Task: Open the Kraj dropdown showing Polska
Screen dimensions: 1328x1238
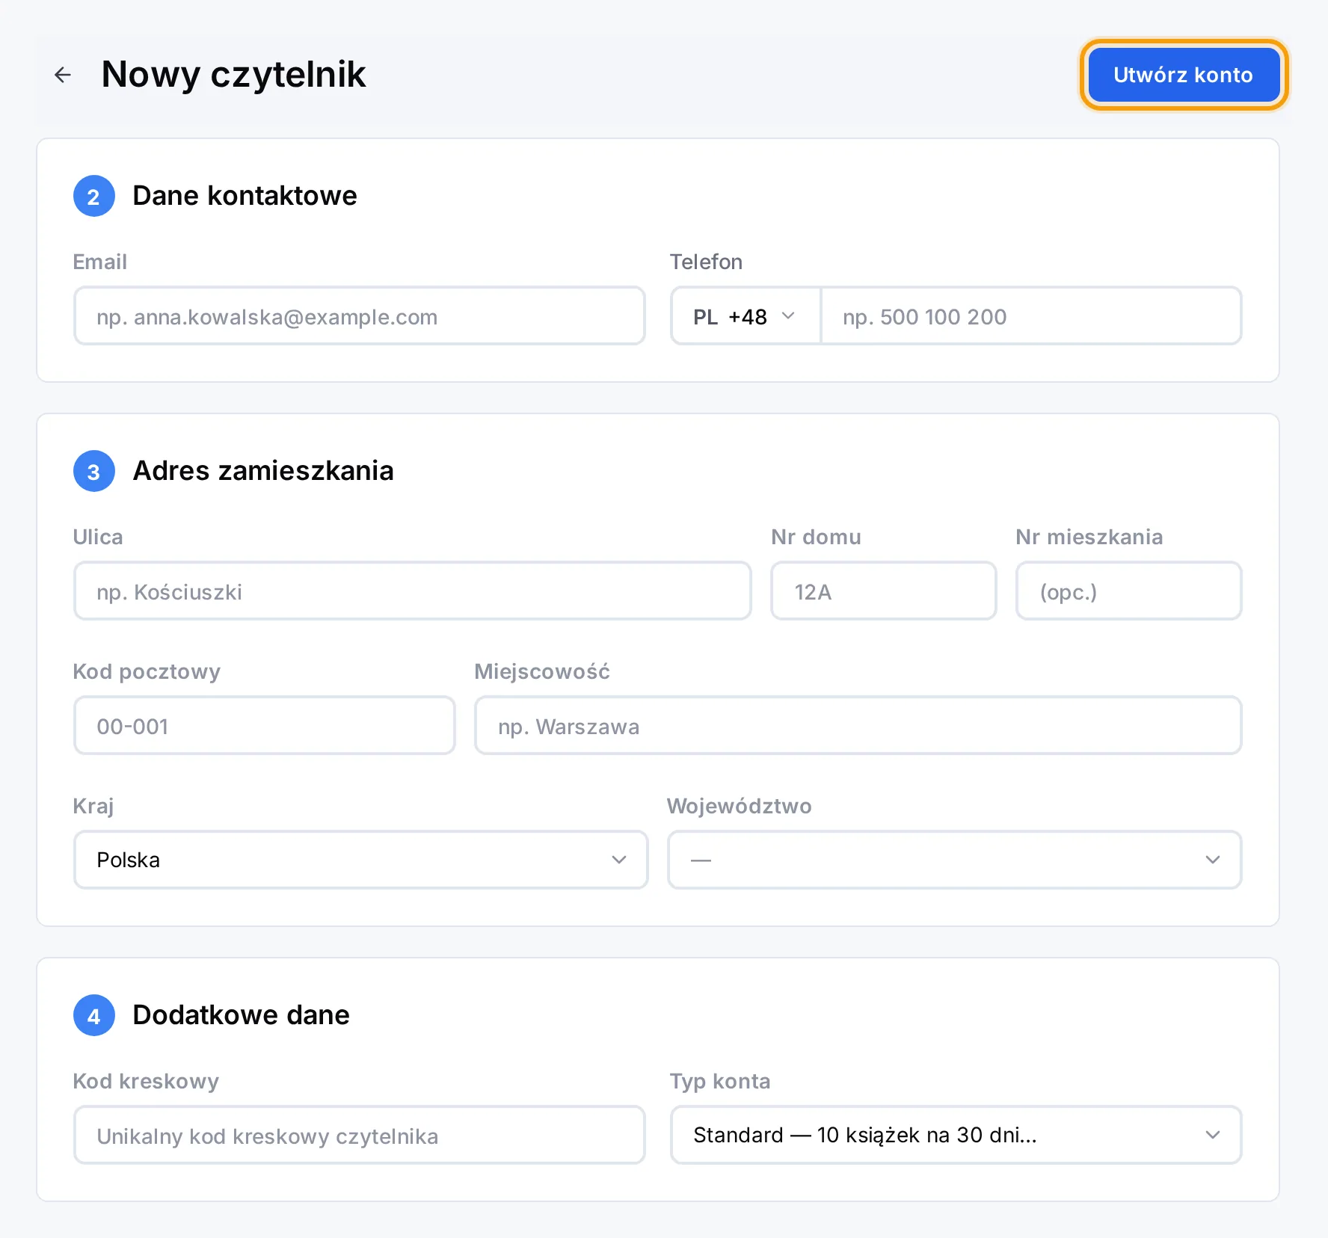Action: (361, 860)
